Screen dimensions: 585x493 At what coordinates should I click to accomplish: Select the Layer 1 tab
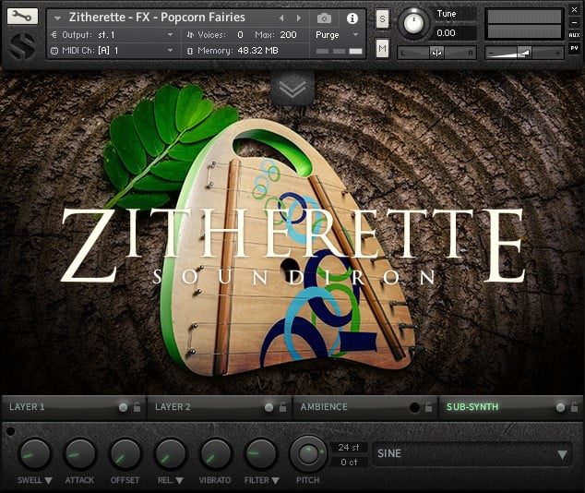[55, 407]
